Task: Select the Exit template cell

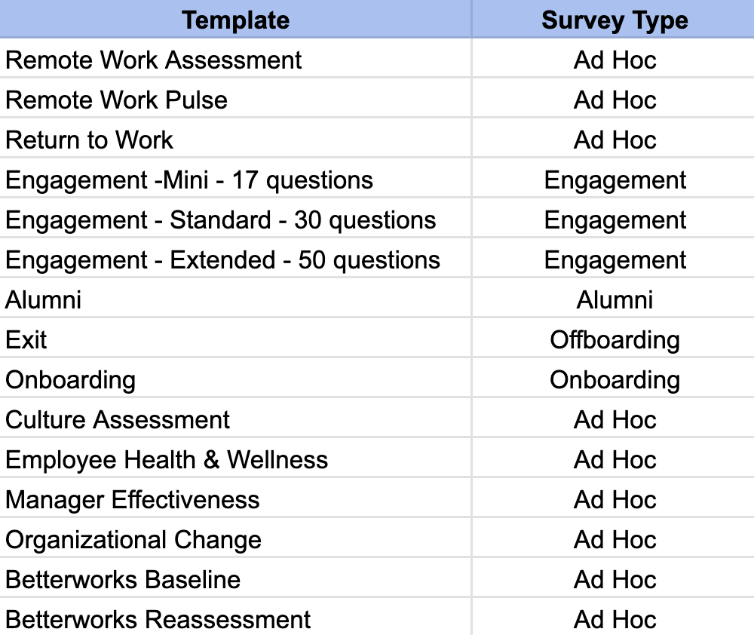Action: pyautogui.click(x=235, y=338)
